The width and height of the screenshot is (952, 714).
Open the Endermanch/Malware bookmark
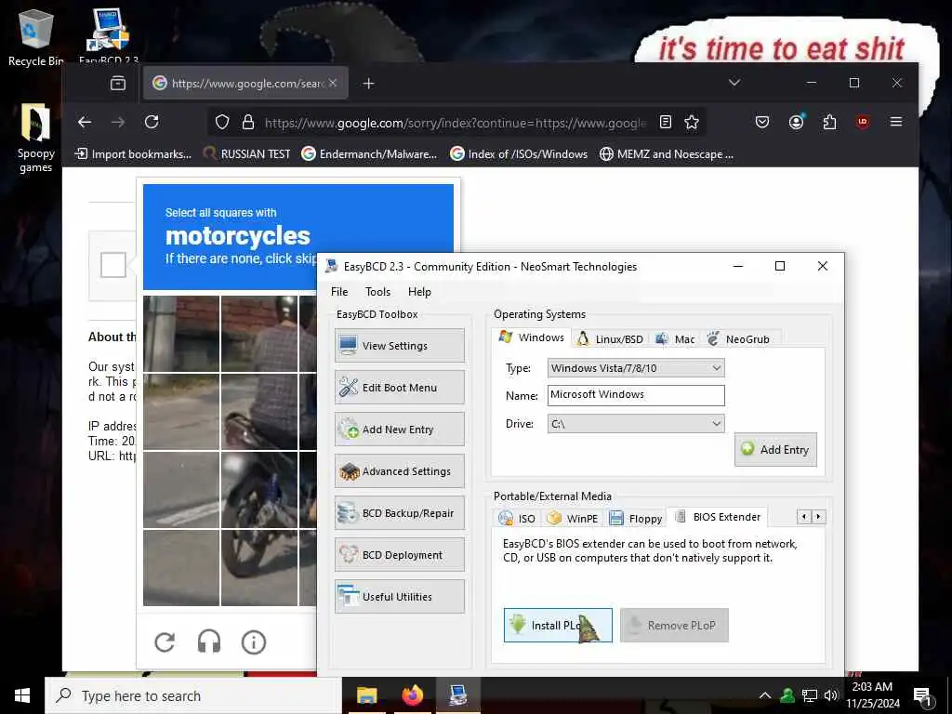[x=370, y=154]
